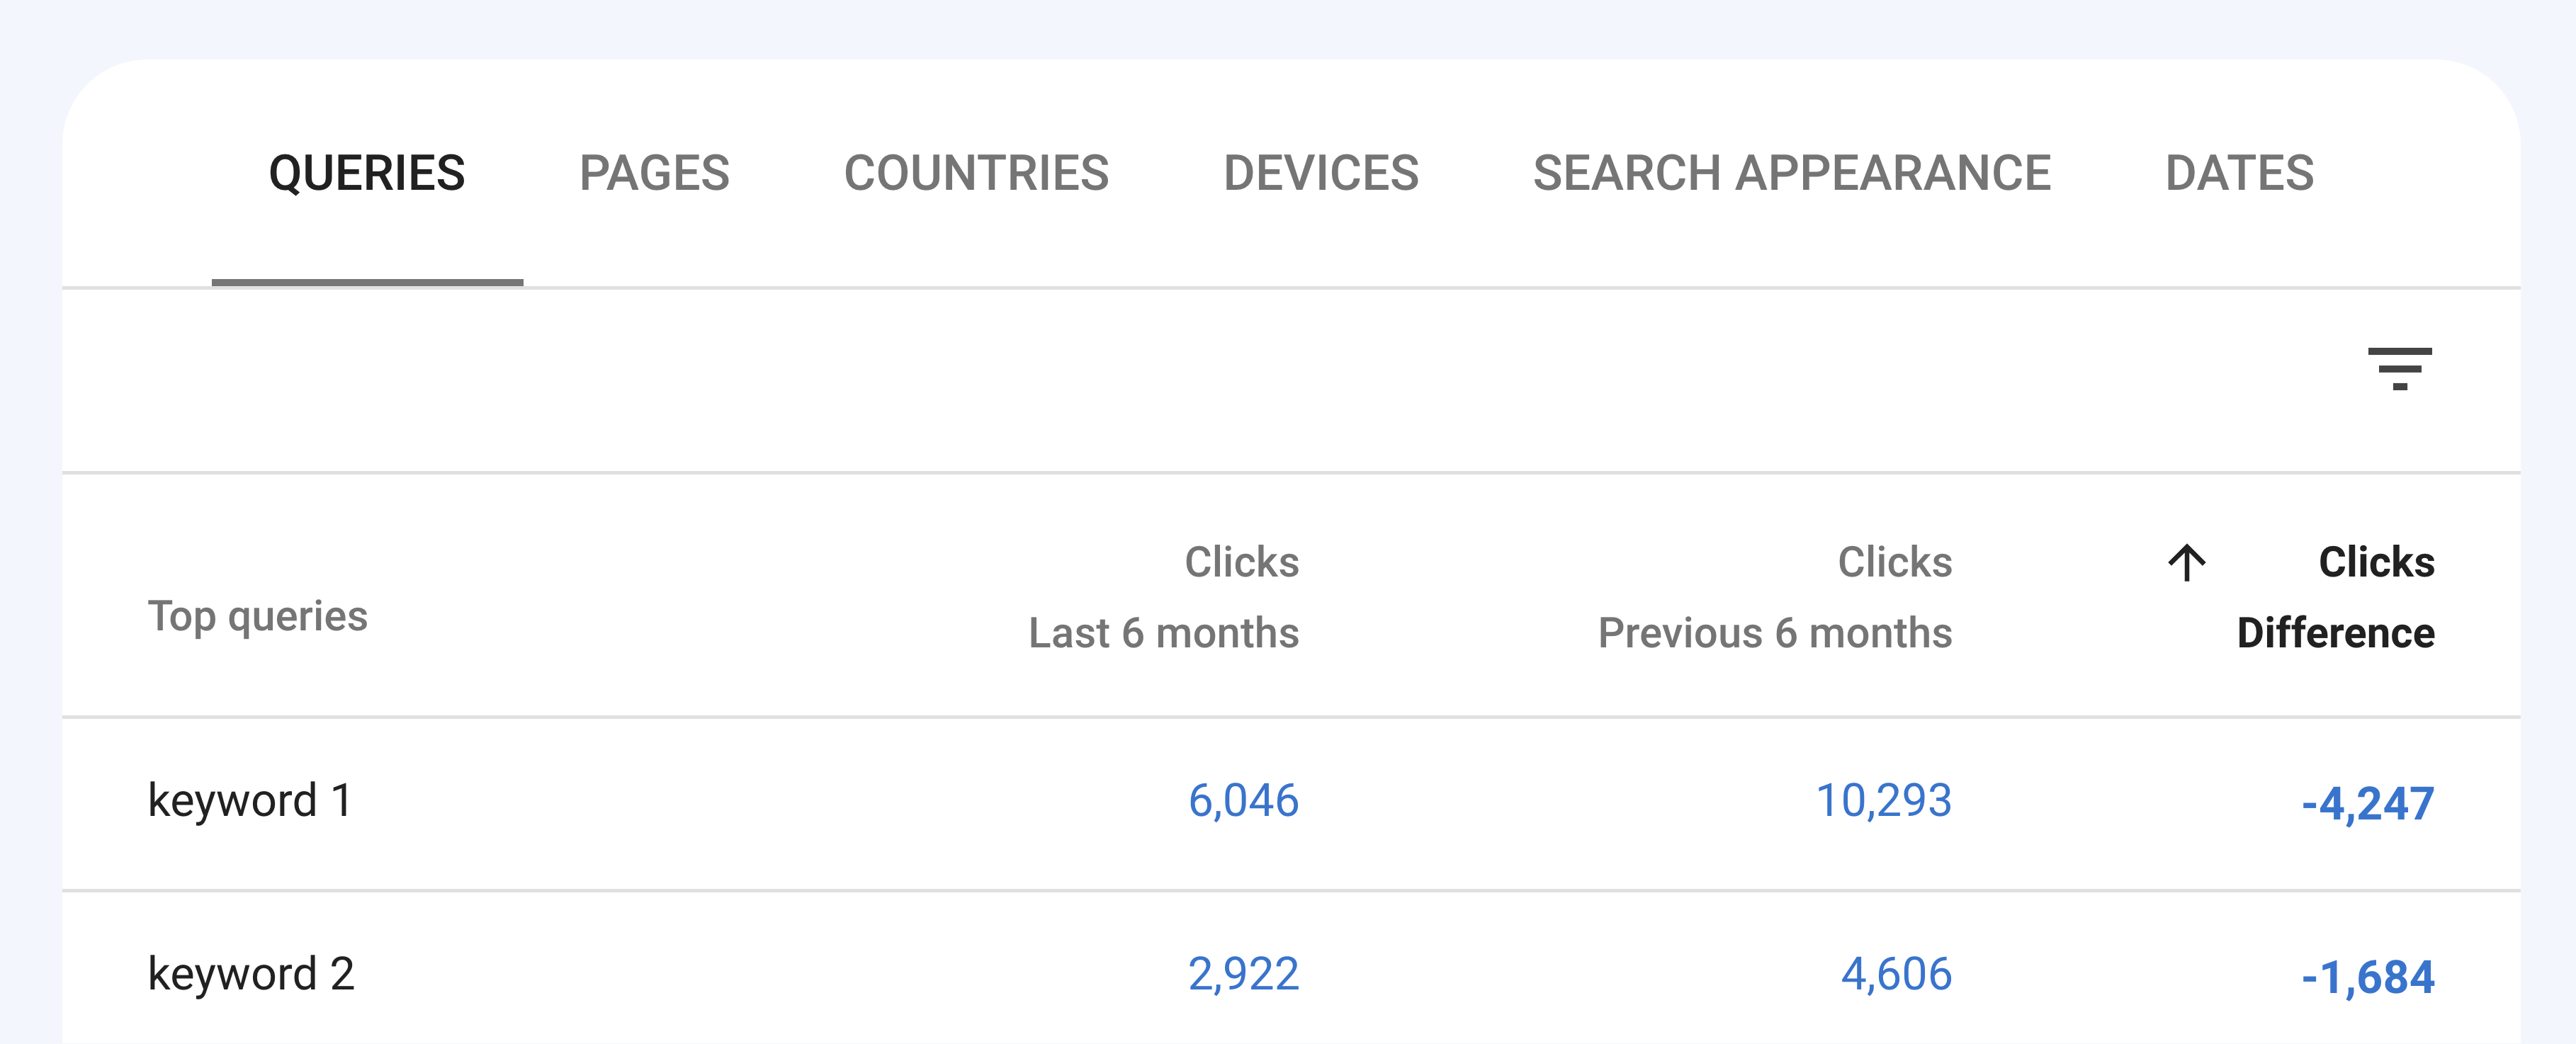
Task: Expand the Top queries section
Action: (256, 615)
